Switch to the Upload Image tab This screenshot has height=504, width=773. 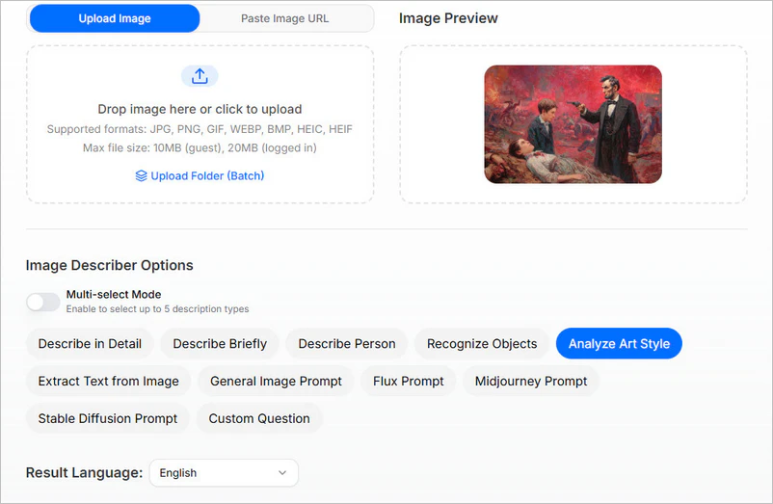click(x=114, y=18)
